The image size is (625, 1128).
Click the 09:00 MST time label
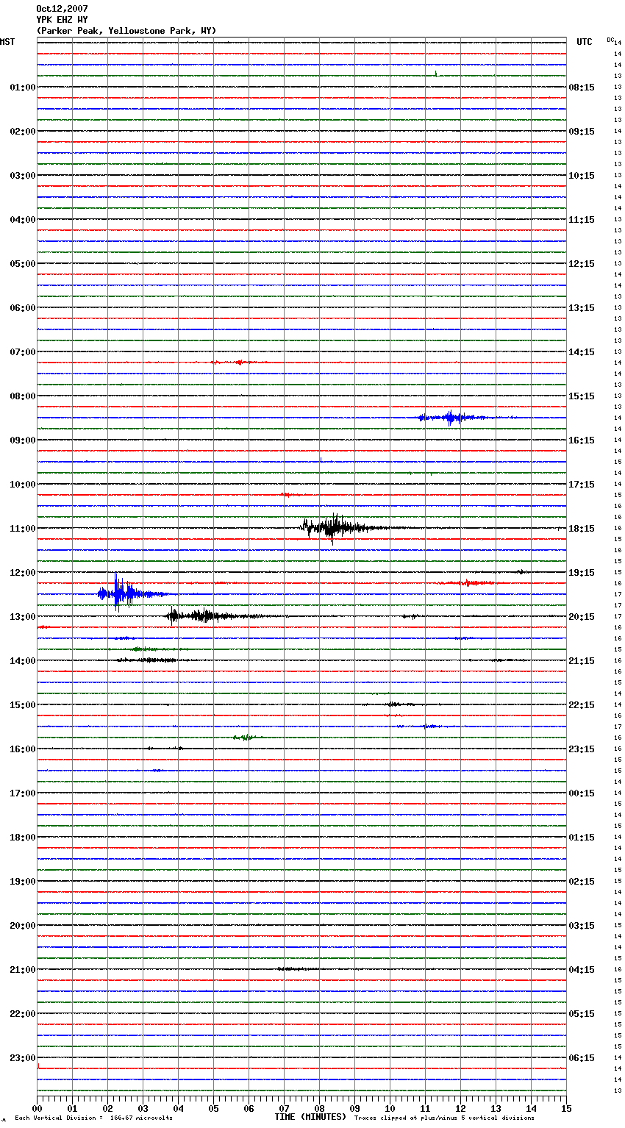(22, 440)
